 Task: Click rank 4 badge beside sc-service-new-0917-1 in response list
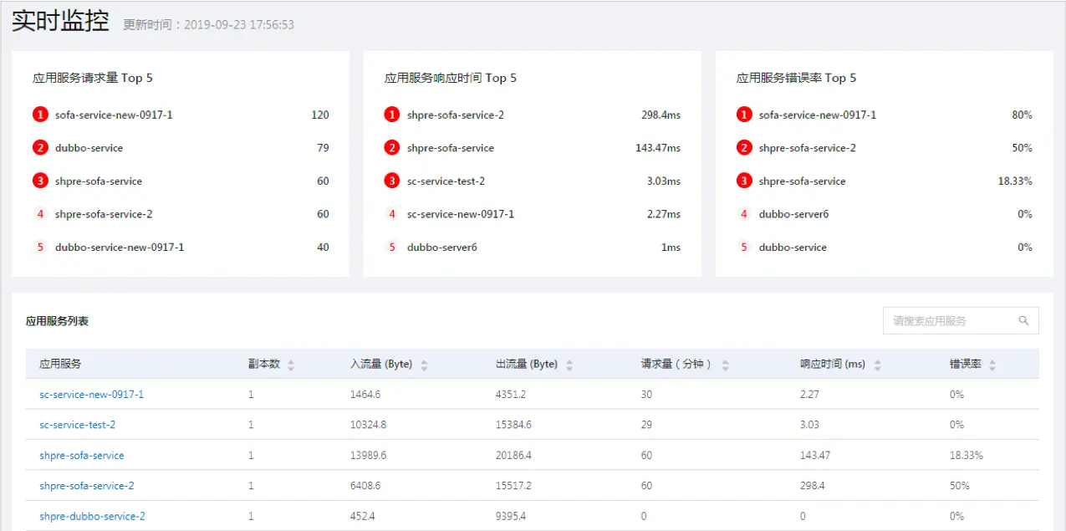pyautogui.click(x=392, y=214)
